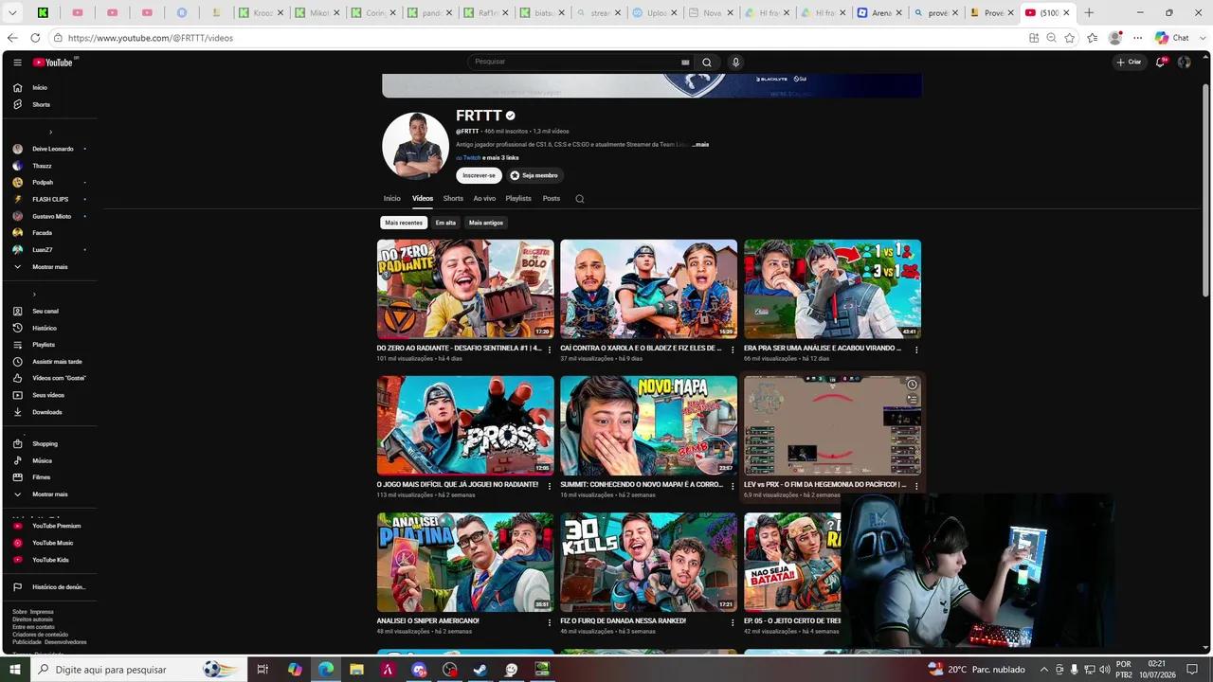Open Copilot Chat button in browser
This screenshot has height=682, width=1213.
click(1172, 38)
